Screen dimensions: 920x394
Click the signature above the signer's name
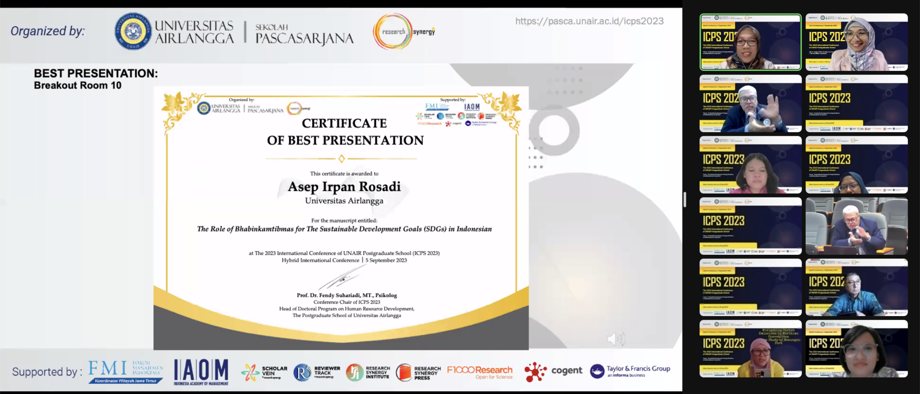[342, 277]
